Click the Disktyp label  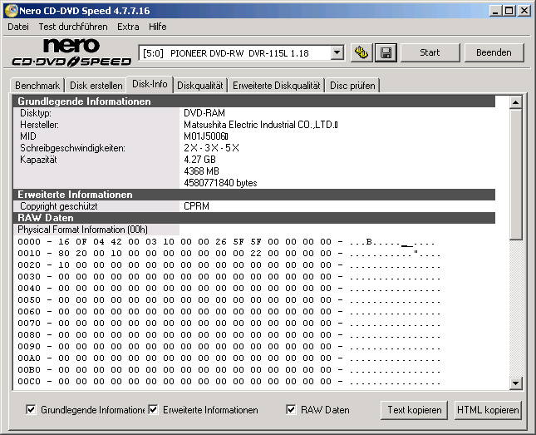[36, 113]
